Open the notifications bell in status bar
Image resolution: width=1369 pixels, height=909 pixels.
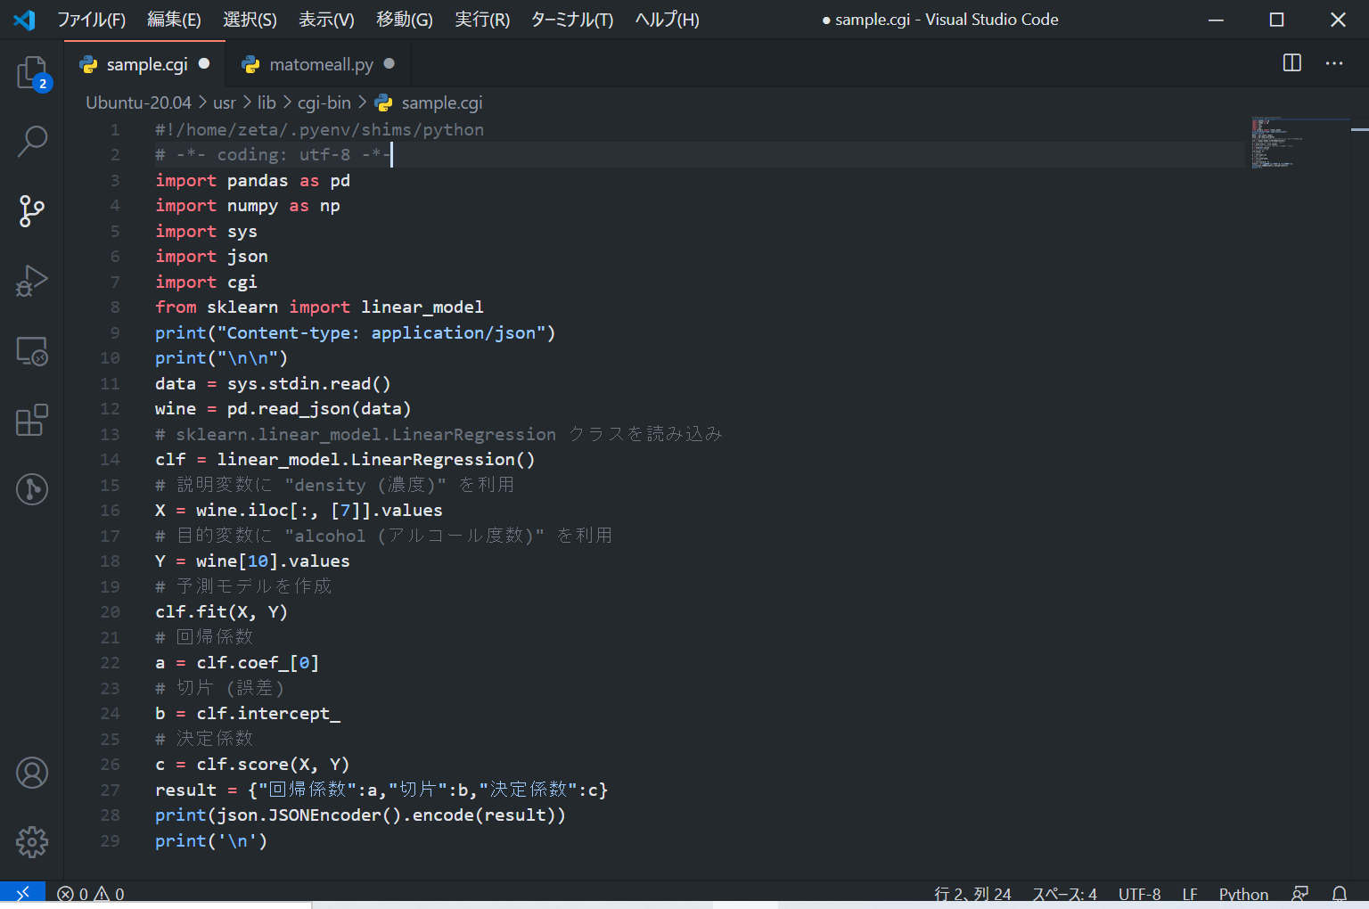click(1339, 894)
